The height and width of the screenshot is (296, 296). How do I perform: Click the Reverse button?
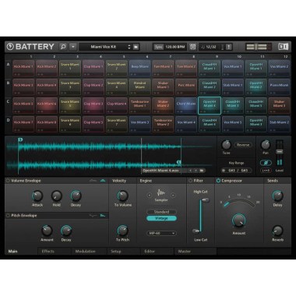pyautogui.click(x=243, y=145)
